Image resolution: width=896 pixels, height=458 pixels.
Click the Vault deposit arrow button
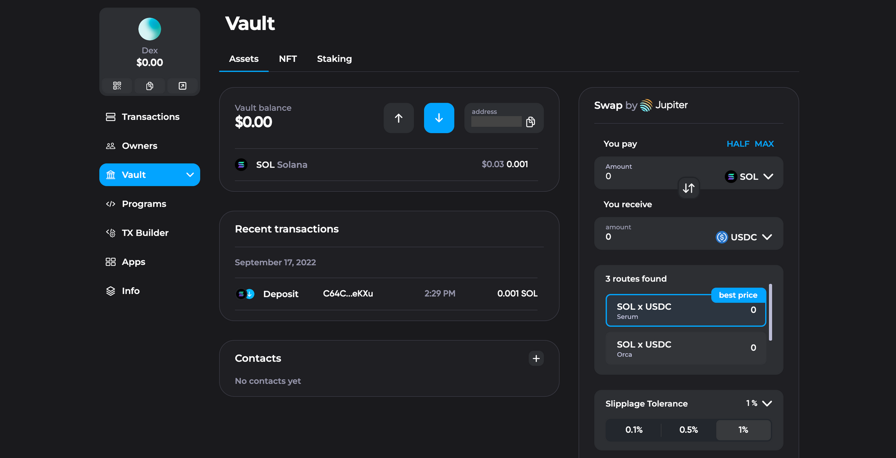(x=439, y=118)
